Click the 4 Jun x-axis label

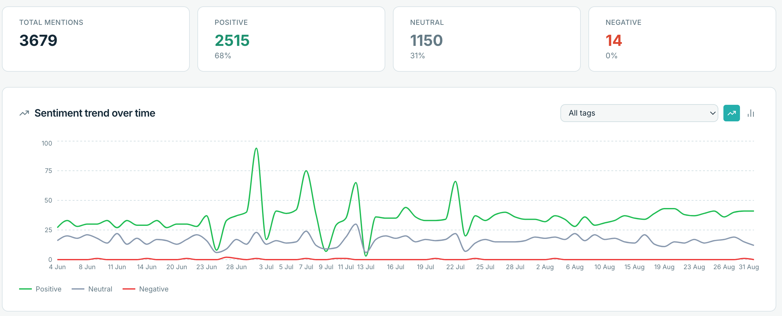pyautogui.click(x=57, y=267)
